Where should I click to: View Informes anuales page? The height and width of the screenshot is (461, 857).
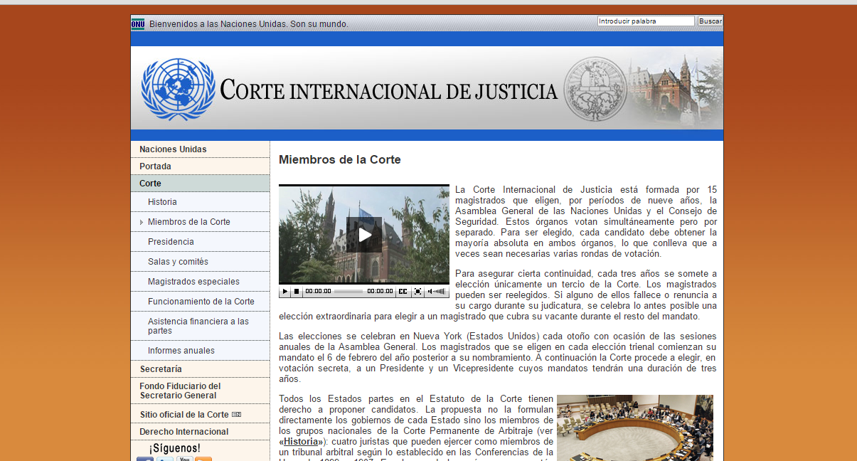(200, 351)
